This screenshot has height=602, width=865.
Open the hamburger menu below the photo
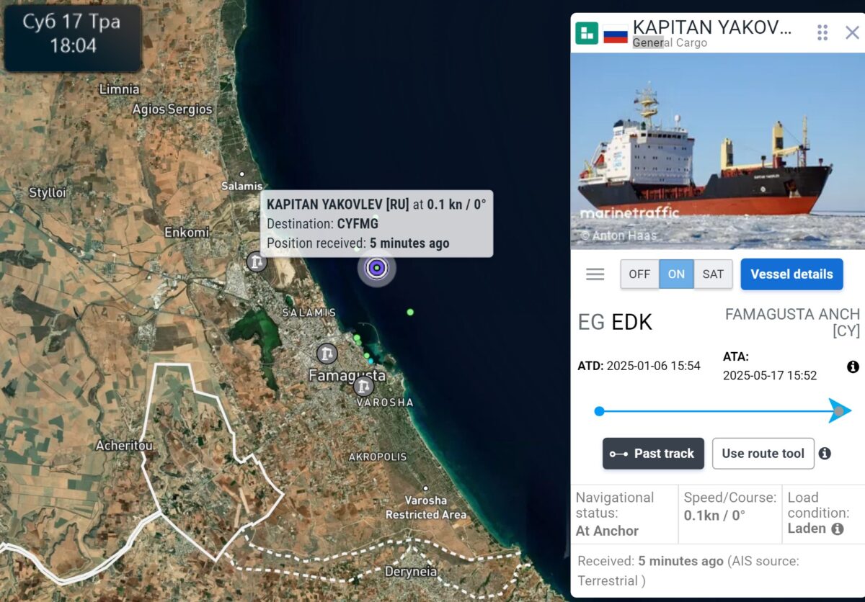(595, 274)
